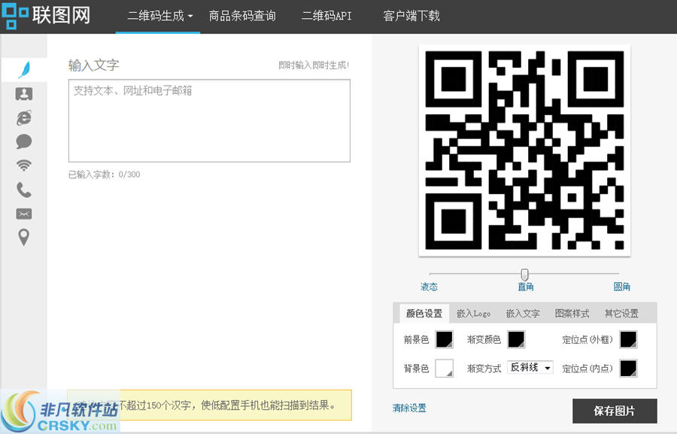Open the email envelope sidebar icon

(x=24, y=214)
